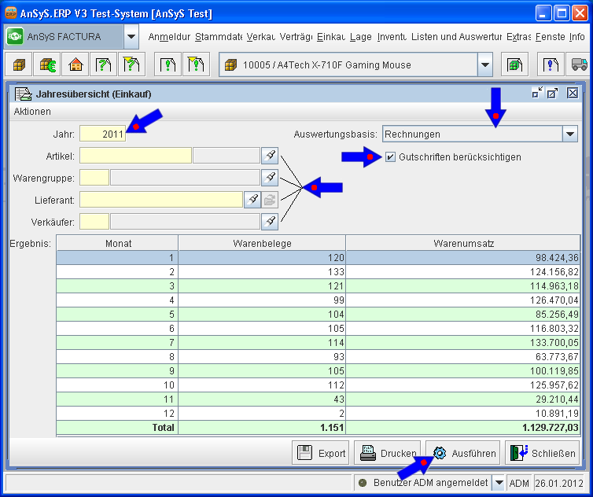The height and width of the screenshot is (497, 593).
Task: Open the Stammdaten menu
Action: coord(219,37)
